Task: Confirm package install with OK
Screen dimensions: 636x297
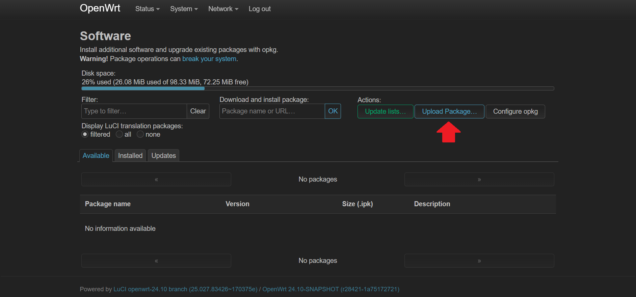Action: tap(333, 111)
